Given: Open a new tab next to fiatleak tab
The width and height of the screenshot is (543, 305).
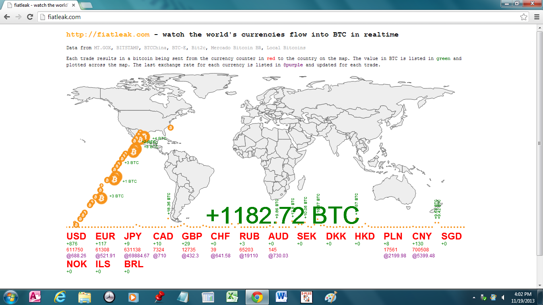Looking at the screenshot, I should tap(86, 5).
